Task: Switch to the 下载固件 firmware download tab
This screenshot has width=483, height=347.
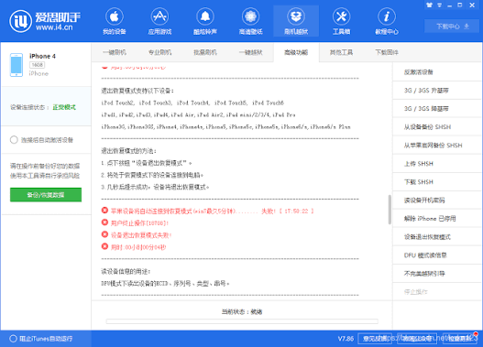Action: tap(387, 52)
